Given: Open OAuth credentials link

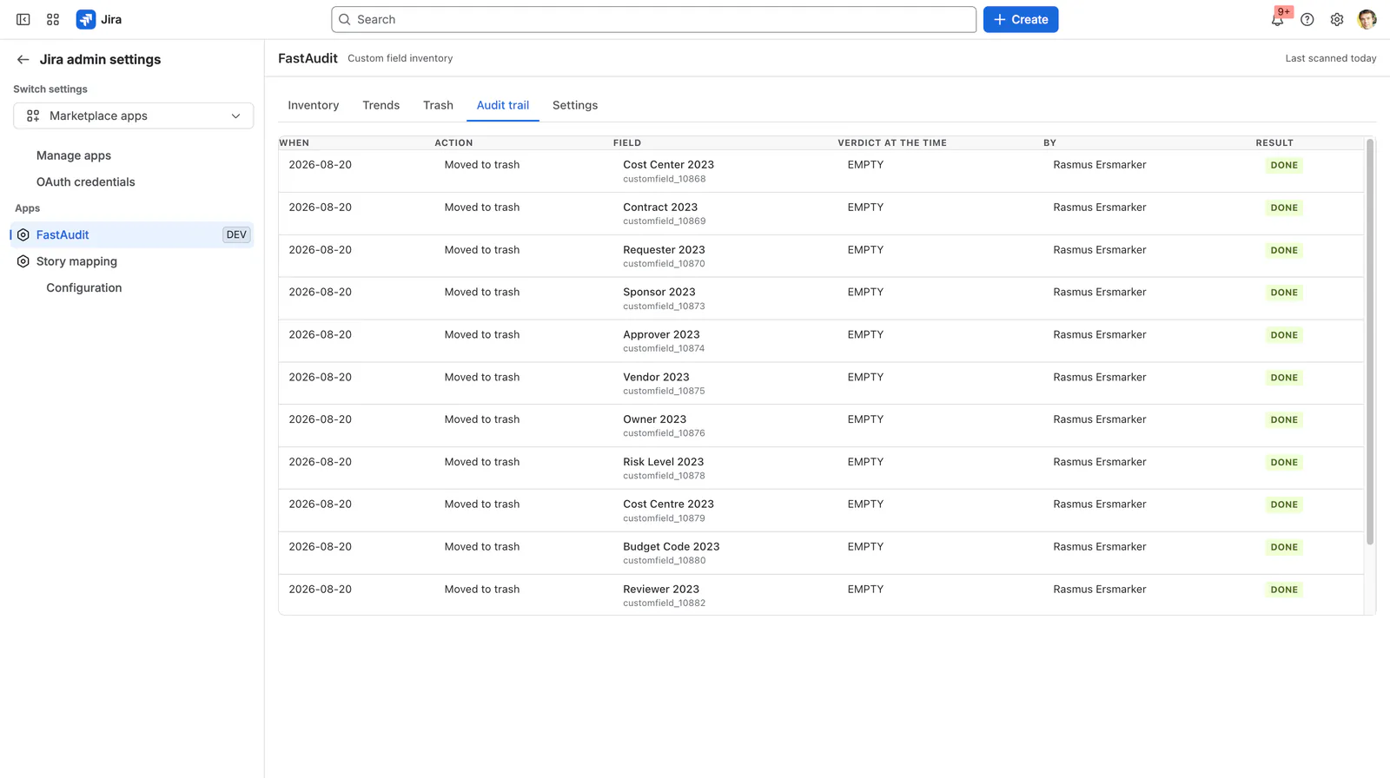Looking at the screenshot, I should (85, 181).
